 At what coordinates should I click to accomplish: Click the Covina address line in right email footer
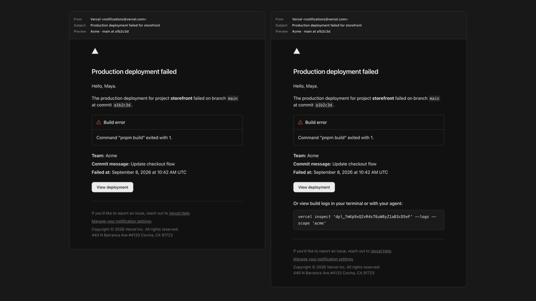click(x=334, y=273)
